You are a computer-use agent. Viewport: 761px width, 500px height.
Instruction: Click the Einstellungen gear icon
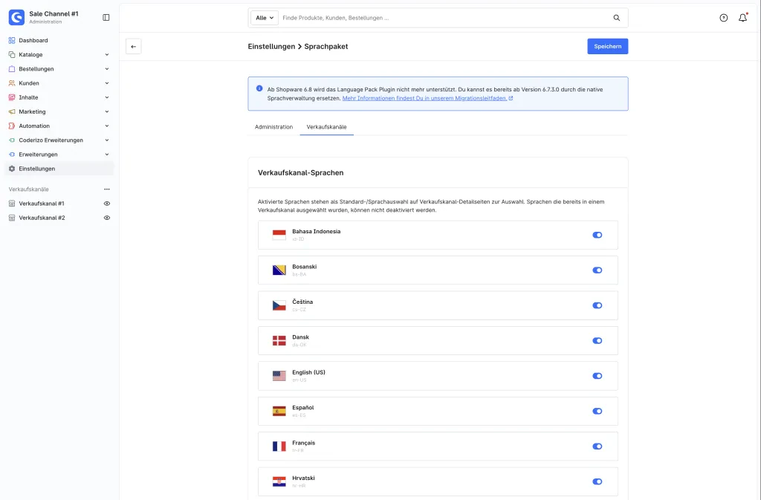coord(12,169)
